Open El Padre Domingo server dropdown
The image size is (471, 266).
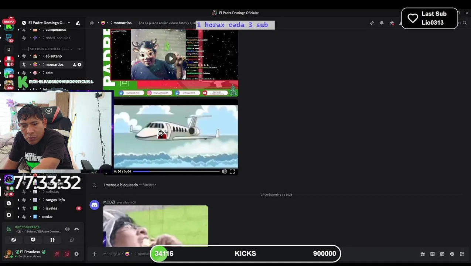coord(47,23)
